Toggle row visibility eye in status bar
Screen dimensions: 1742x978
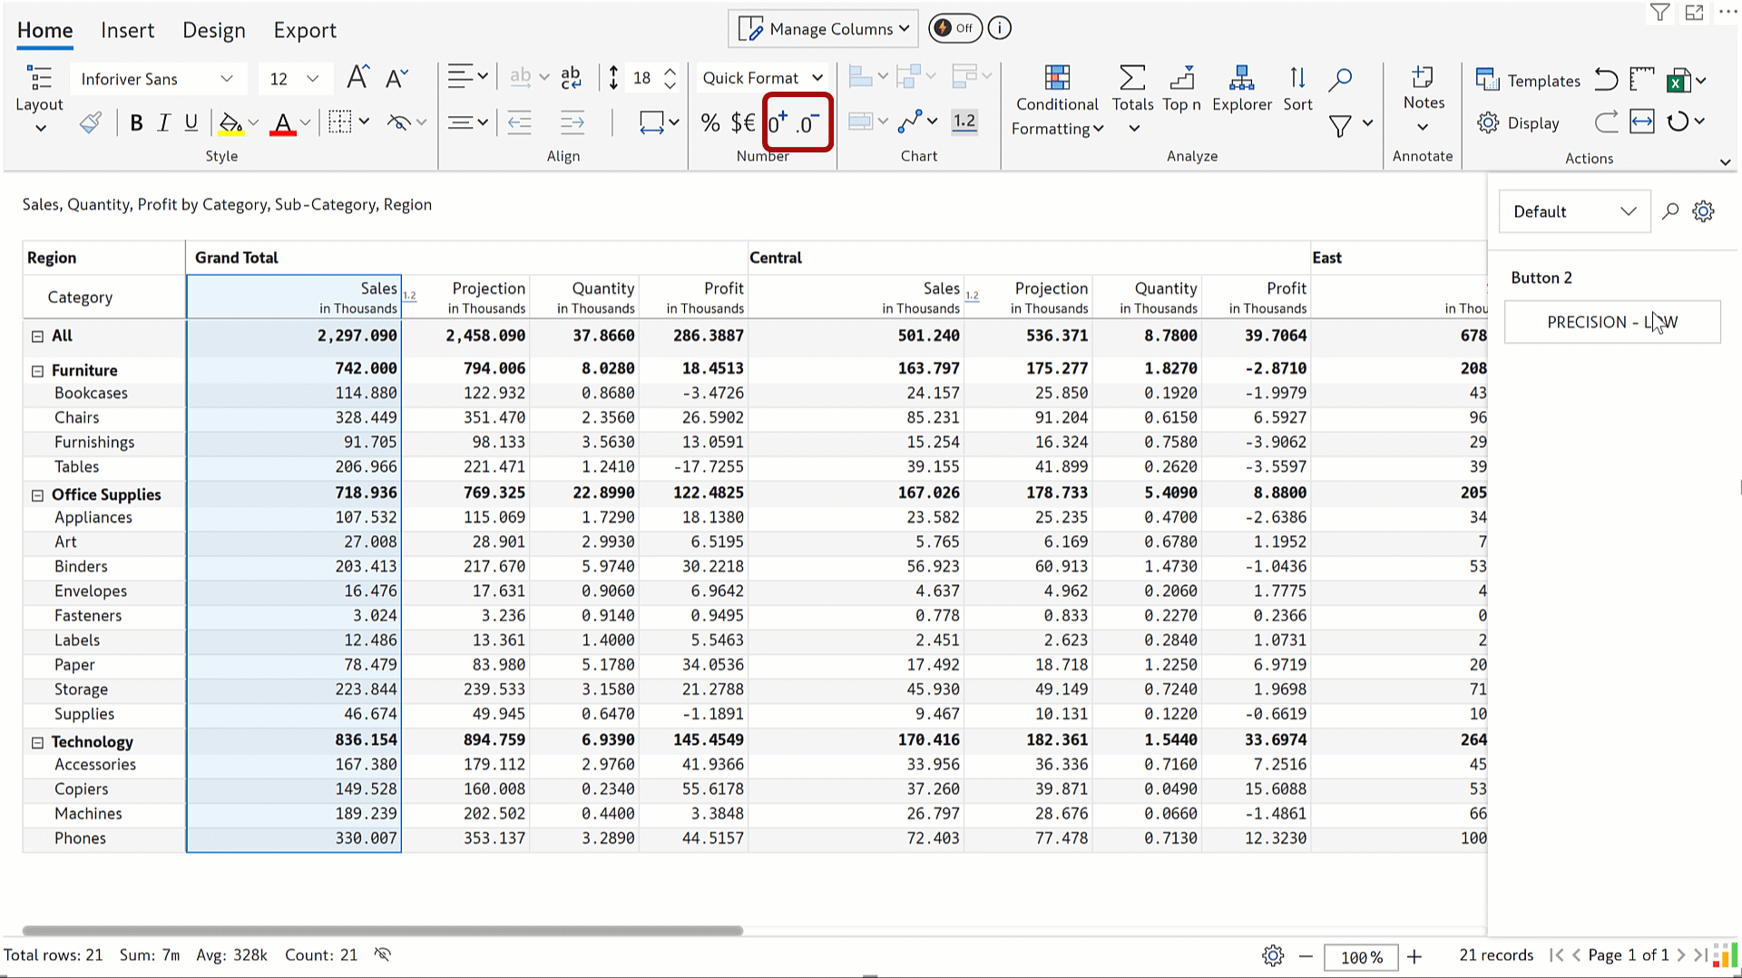click(x=382, y=954)
